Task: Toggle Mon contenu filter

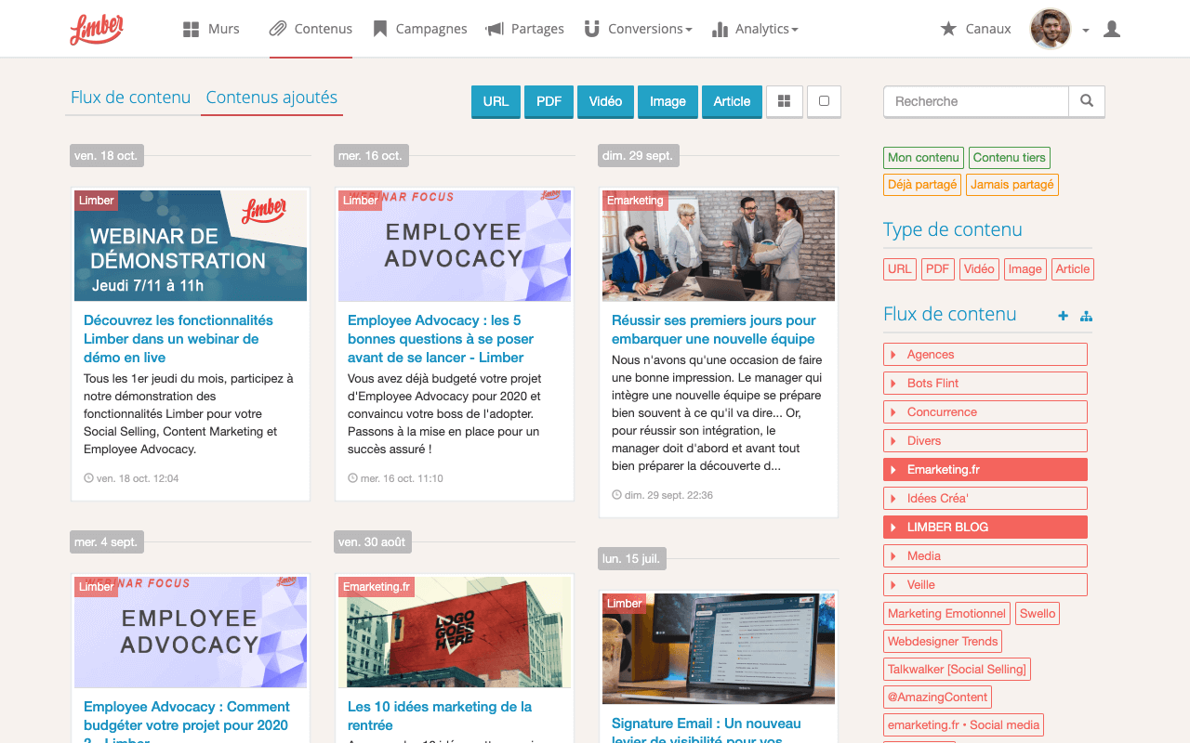Action: 923,158
